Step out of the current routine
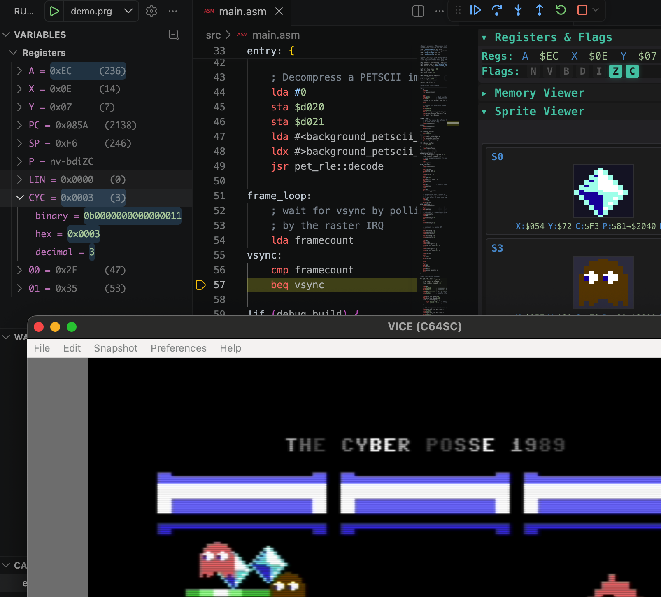Viewport: 661px width, 597px height. pos(540,10)
